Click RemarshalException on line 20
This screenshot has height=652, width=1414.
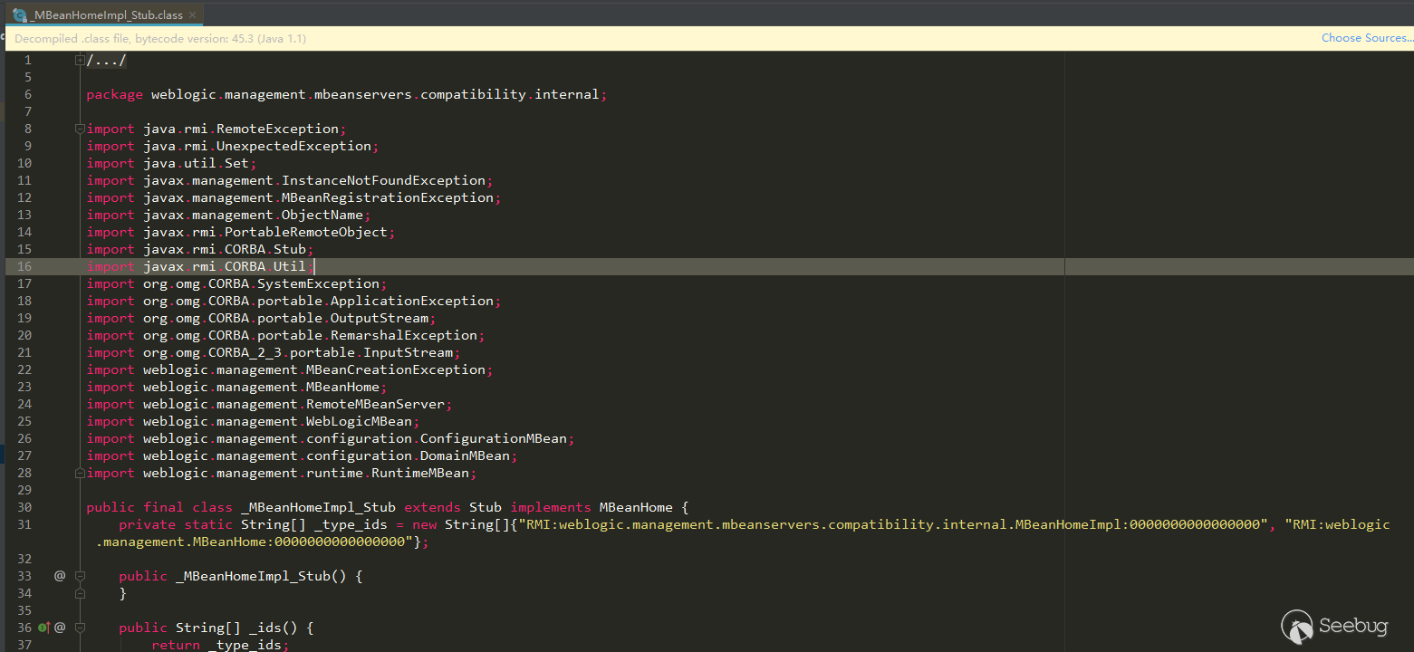point(404,335)
